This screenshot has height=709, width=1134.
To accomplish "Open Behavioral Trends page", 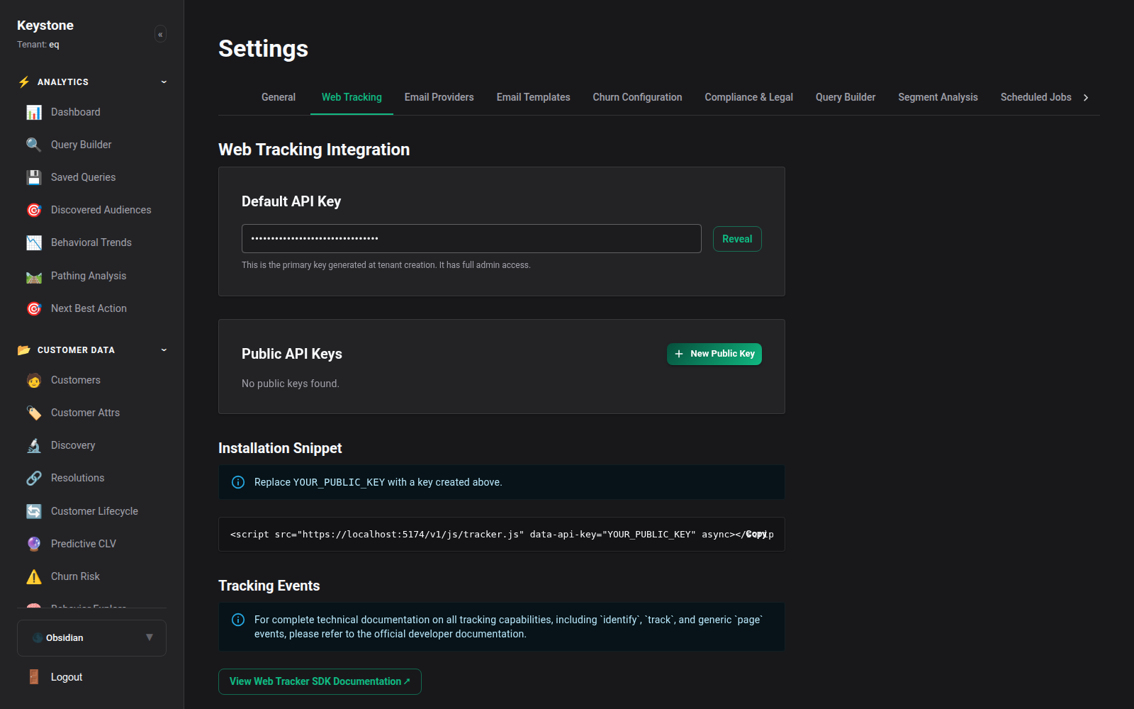I will pyautogui.click(x=91, y=242).
